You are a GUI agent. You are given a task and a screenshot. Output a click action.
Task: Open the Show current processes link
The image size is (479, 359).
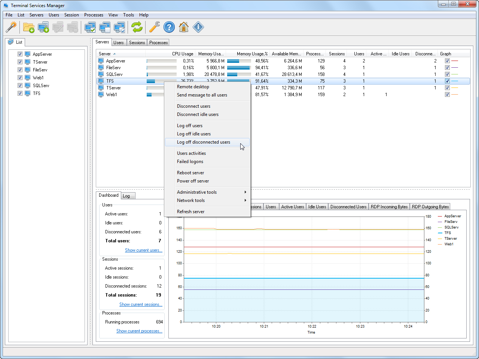(139, 331)
